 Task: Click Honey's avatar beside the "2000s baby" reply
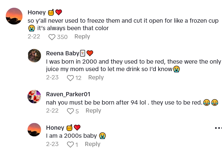pos(35,130)
